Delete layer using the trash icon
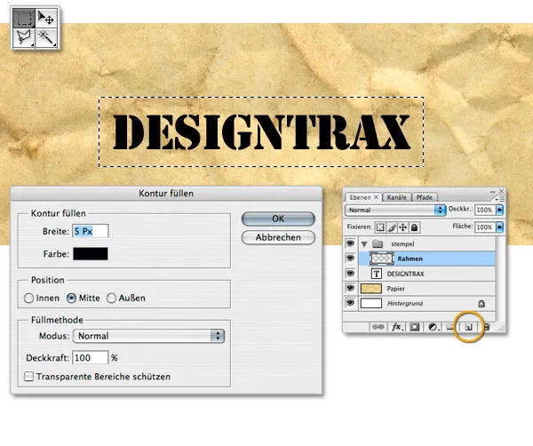This screenshot has width=533, height=446. click(487, 328)
